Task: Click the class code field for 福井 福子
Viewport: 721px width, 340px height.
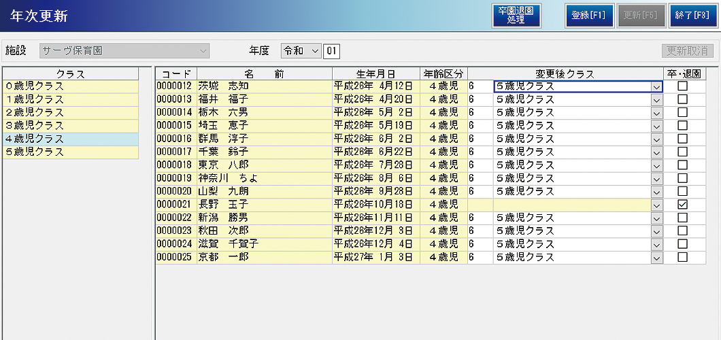Action: click(480, 100)
